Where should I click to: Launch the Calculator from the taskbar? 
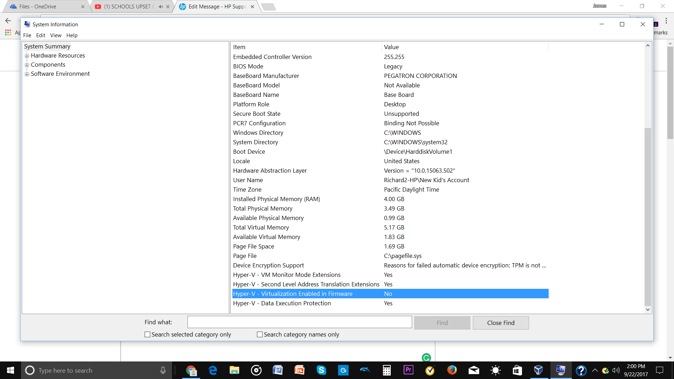387,370
